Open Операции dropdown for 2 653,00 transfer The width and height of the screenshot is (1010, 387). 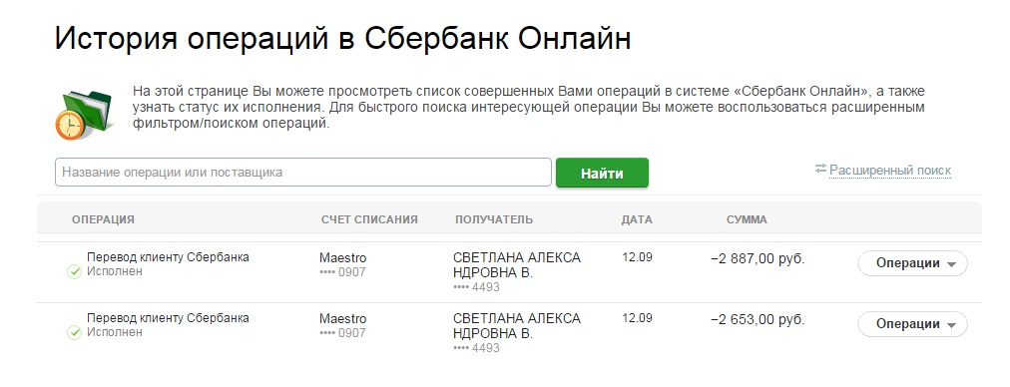click(x=913, y=324)
